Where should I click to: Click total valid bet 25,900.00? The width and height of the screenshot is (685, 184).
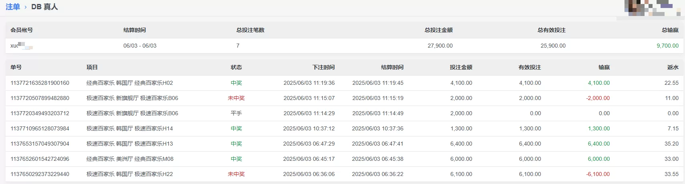click(553, 46)
